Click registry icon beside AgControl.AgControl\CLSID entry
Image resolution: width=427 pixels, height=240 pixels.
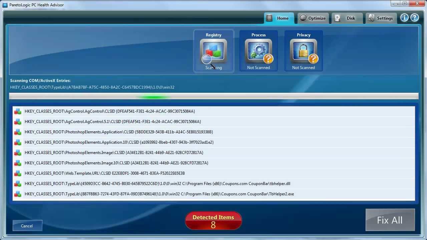pyautogui.click(x=18, y=111)
